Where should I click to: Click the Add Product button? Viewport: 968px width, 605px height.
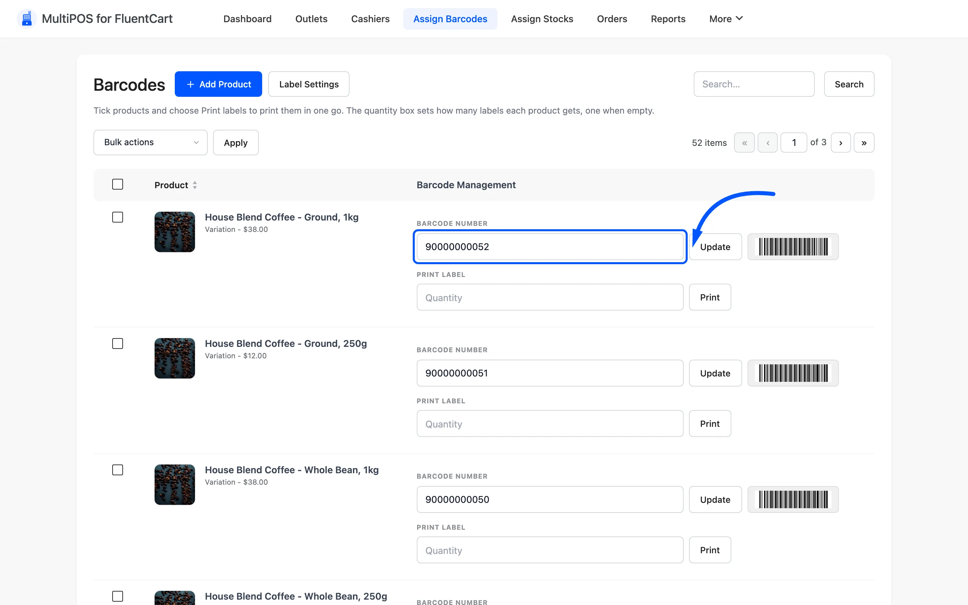point(218,84)
